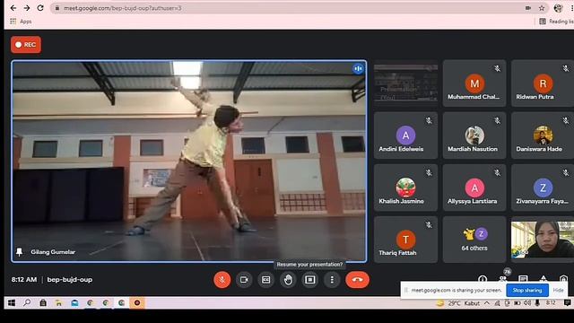The height and width of the screenshot is (323, 574).
Task: Unmute the microphone in Meet controls
Action: tap(222, 280)
